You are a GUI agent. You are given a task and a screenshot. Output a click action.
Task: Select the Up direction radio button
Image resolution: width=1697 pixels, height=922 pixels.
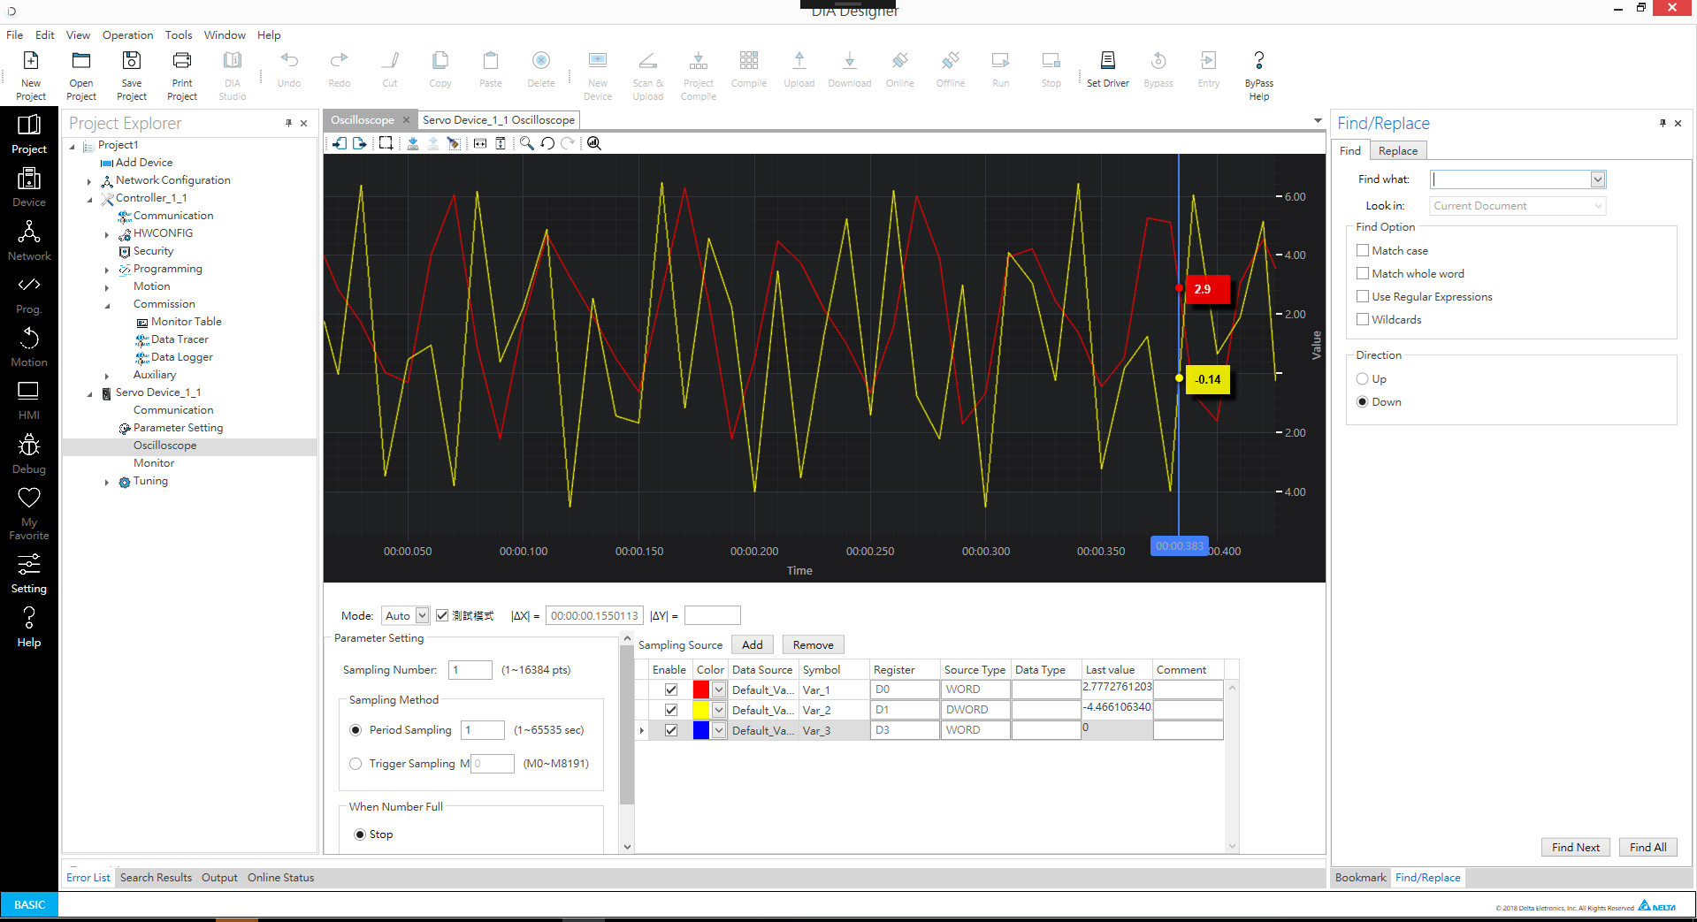click(1362, 379)
